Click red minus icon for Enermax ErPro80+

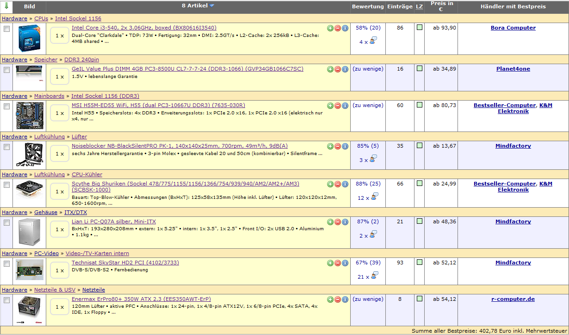pos(337,299)
